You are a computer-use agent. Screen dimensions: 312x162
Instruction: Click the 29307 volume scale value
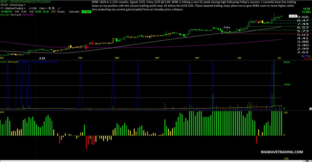coord(287,62)
